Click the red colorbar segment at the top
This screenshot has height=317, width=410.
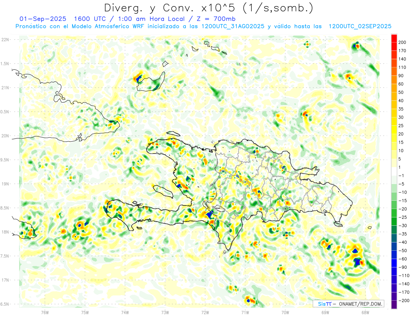(x=394, y=39)
